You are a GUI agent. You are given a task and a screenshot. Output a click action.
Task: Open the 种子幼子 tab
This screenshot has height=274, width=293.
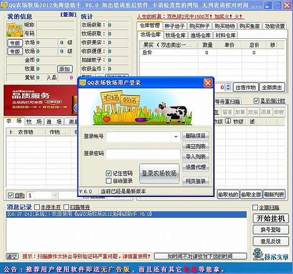click(174, 26)
